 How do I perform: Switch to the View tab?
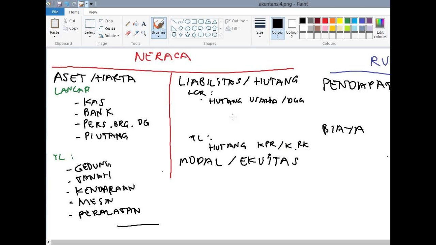93,12
